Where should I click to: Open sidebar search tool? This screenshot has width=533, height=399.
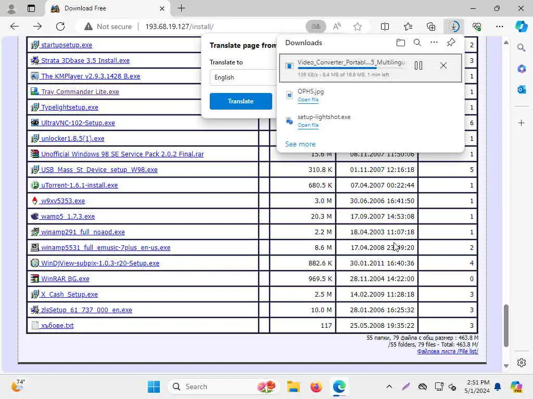click(x=522, y=48)
